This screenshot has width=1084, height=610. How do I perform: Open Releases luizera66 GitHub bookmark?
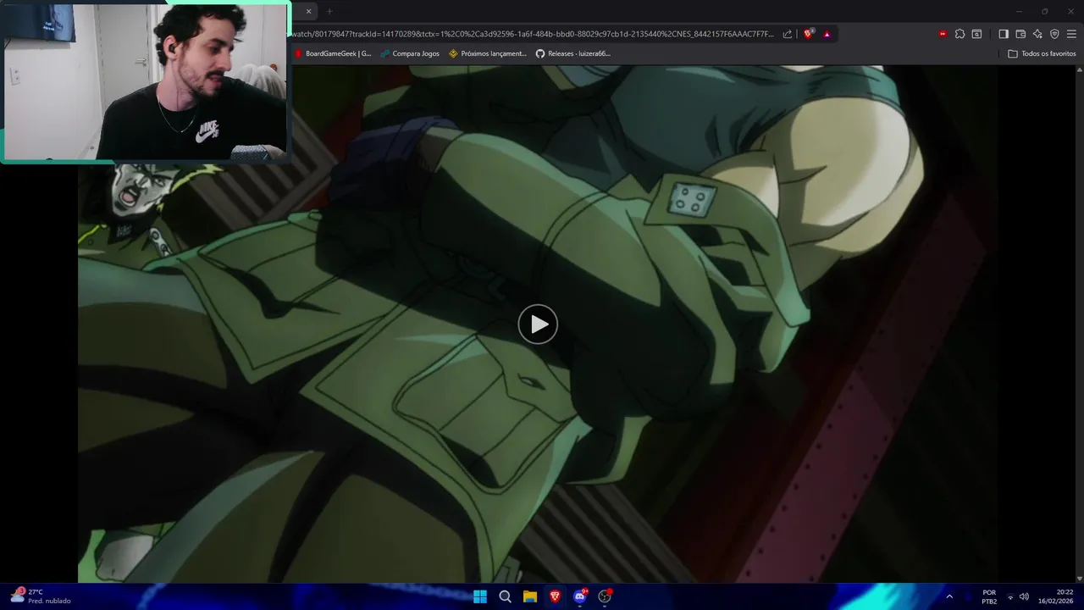point(573,53)
